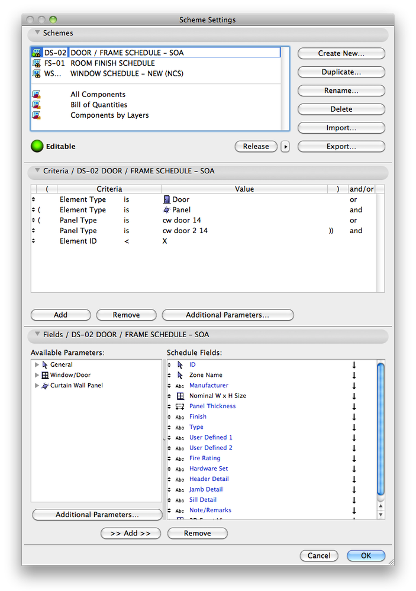Toggle sort arrow for Manufacturer field
The image size is (416, 591).
click(x=354, y=386)
